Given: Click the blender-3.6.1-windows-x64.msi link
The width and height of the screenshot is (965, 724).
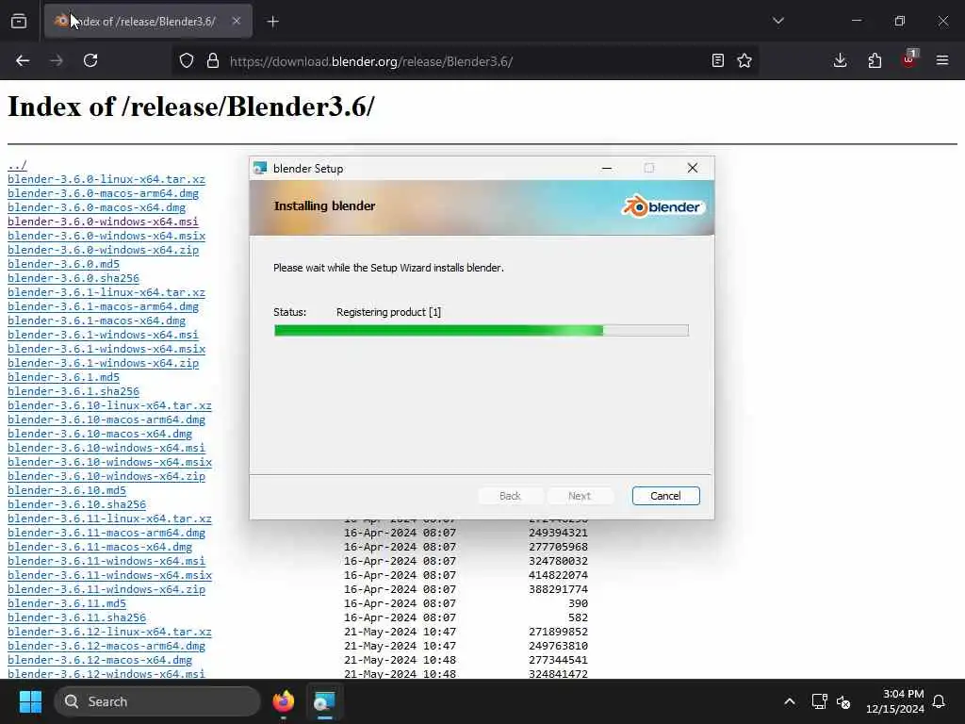Looking at the screenshot, I should [103, 335].
